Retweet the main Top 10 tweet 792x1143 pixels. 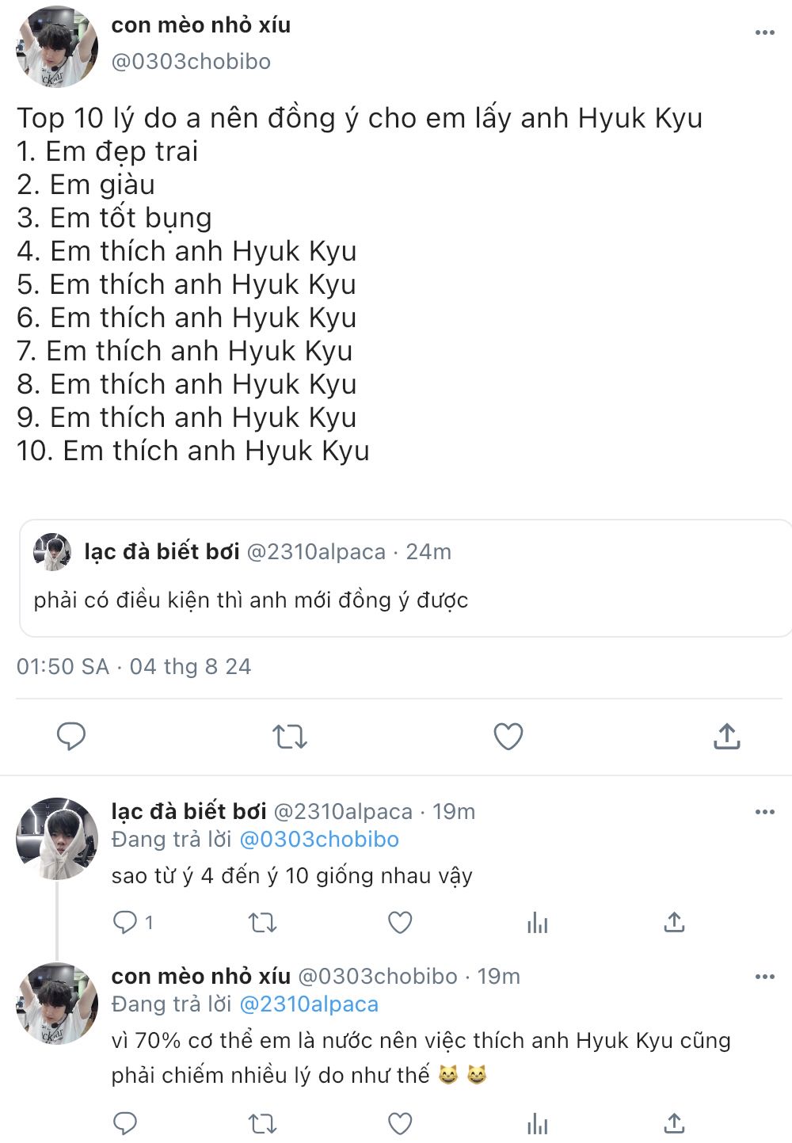click(289, 737)
